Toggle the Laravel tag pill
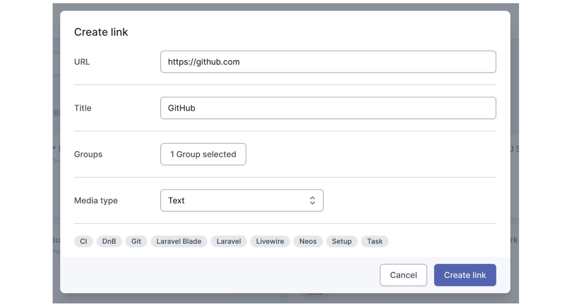 [x=229, y=241]
